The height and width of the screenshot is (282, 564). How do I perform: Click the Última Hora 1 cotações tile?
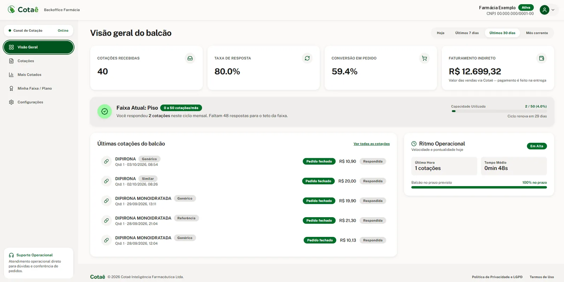pos(444,166)
